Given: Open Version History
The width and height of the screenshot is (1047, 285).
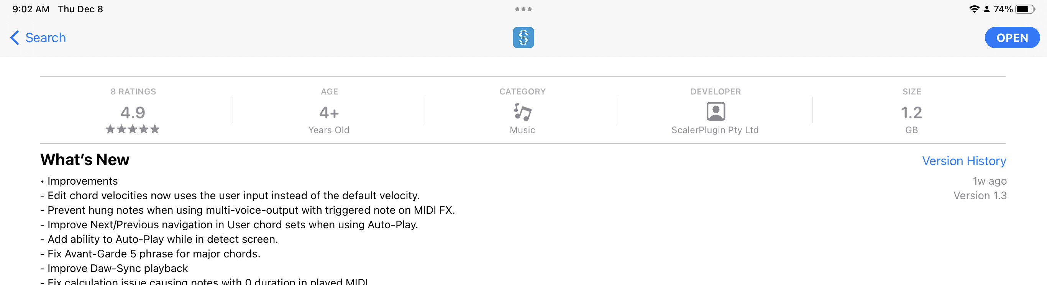Looking at the screenshot, I should point(964,161).
